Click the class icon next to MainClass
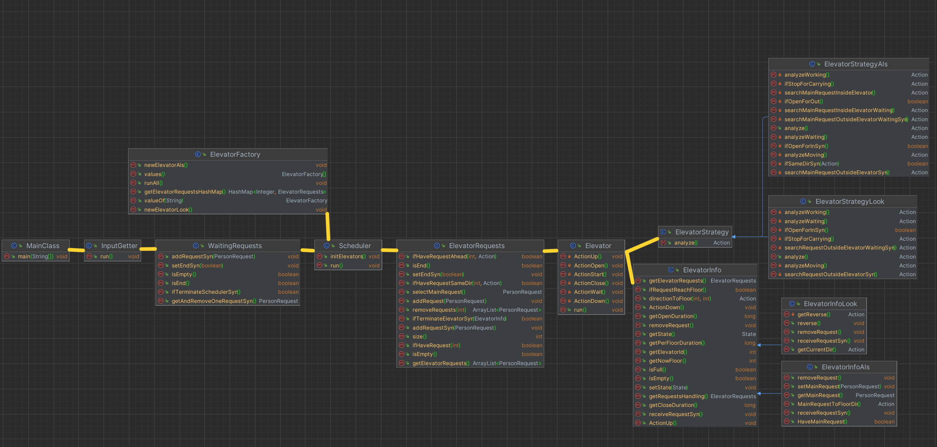This screenshot has height=447, width=937. click(x=14, y=246)
